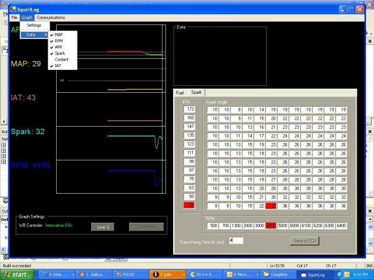
Task: Select the 500 RPM cell
Action: 213,226
